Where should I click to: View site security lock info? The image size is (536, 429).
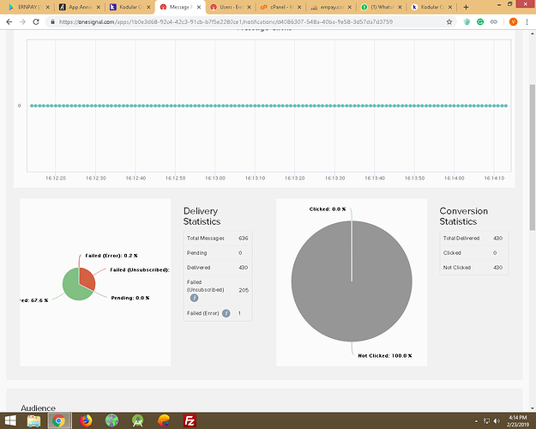pyautogui.click(x=52, y=22)
